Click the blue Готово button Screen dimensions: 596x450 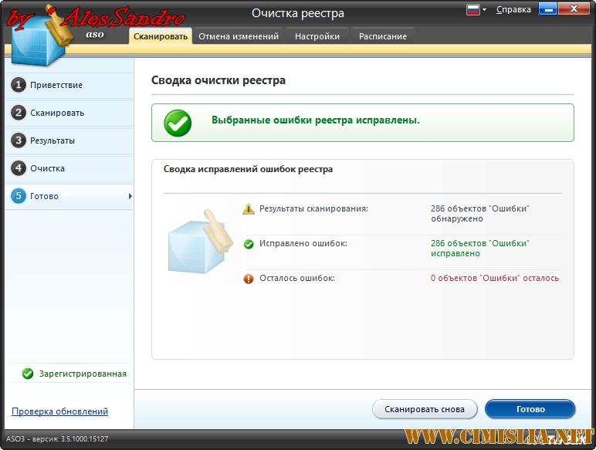point(530,409)
